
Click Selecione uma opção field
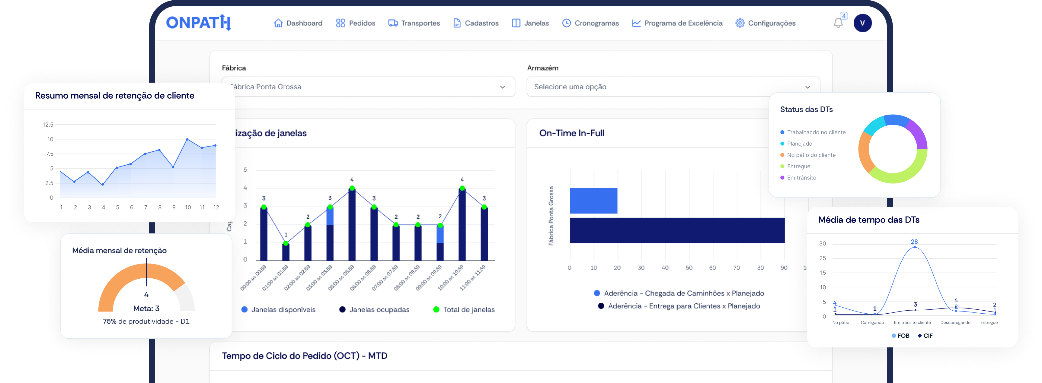[x=673, y=87]
